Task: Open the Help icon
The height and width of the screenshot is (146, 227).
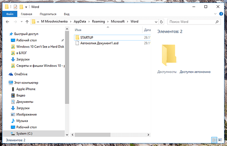Action: [221, 14]
